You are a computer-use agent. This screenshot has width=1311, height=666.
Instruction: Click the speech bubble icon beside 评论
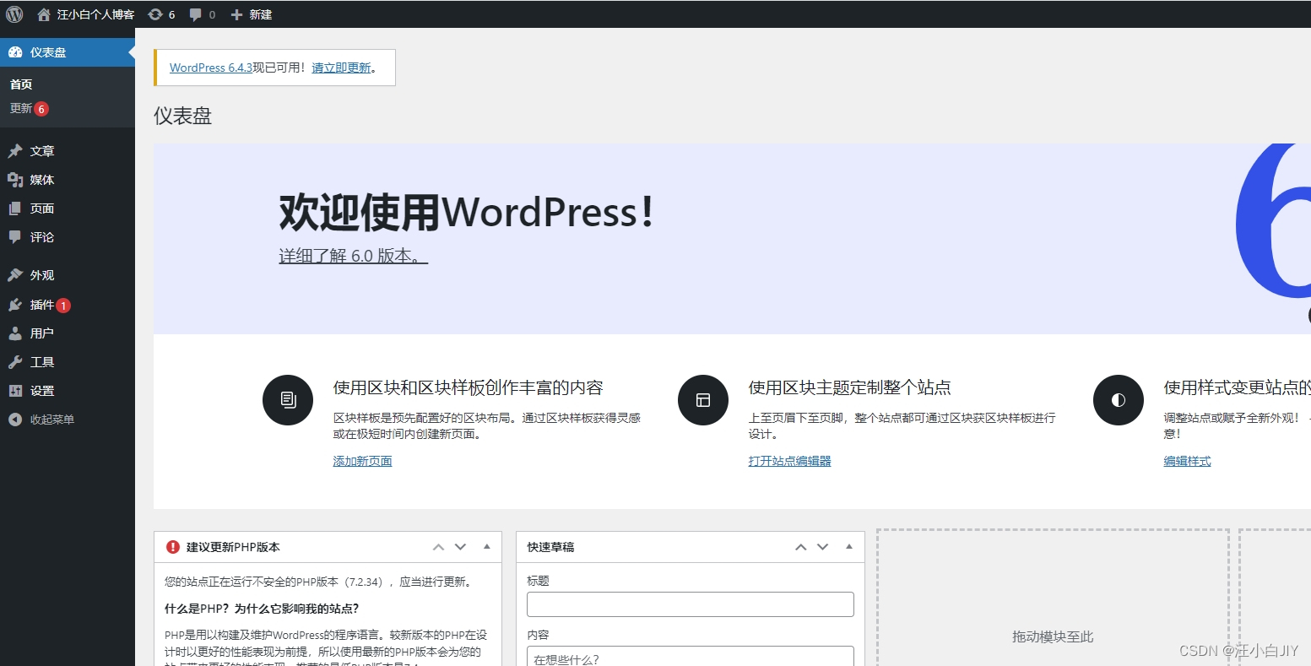click(15, 237)
